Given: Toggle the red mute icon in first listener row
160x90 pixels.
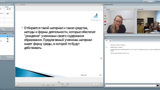Looking at the screenshot, I should (12, 36).
